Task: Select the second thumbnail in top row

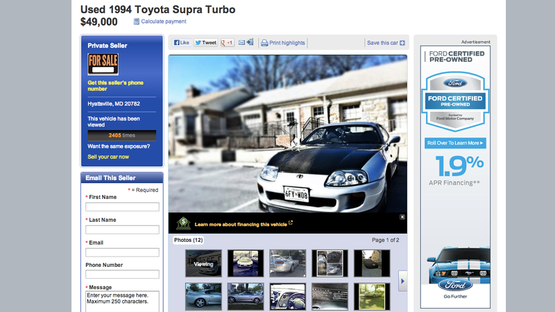Action: 246,263
